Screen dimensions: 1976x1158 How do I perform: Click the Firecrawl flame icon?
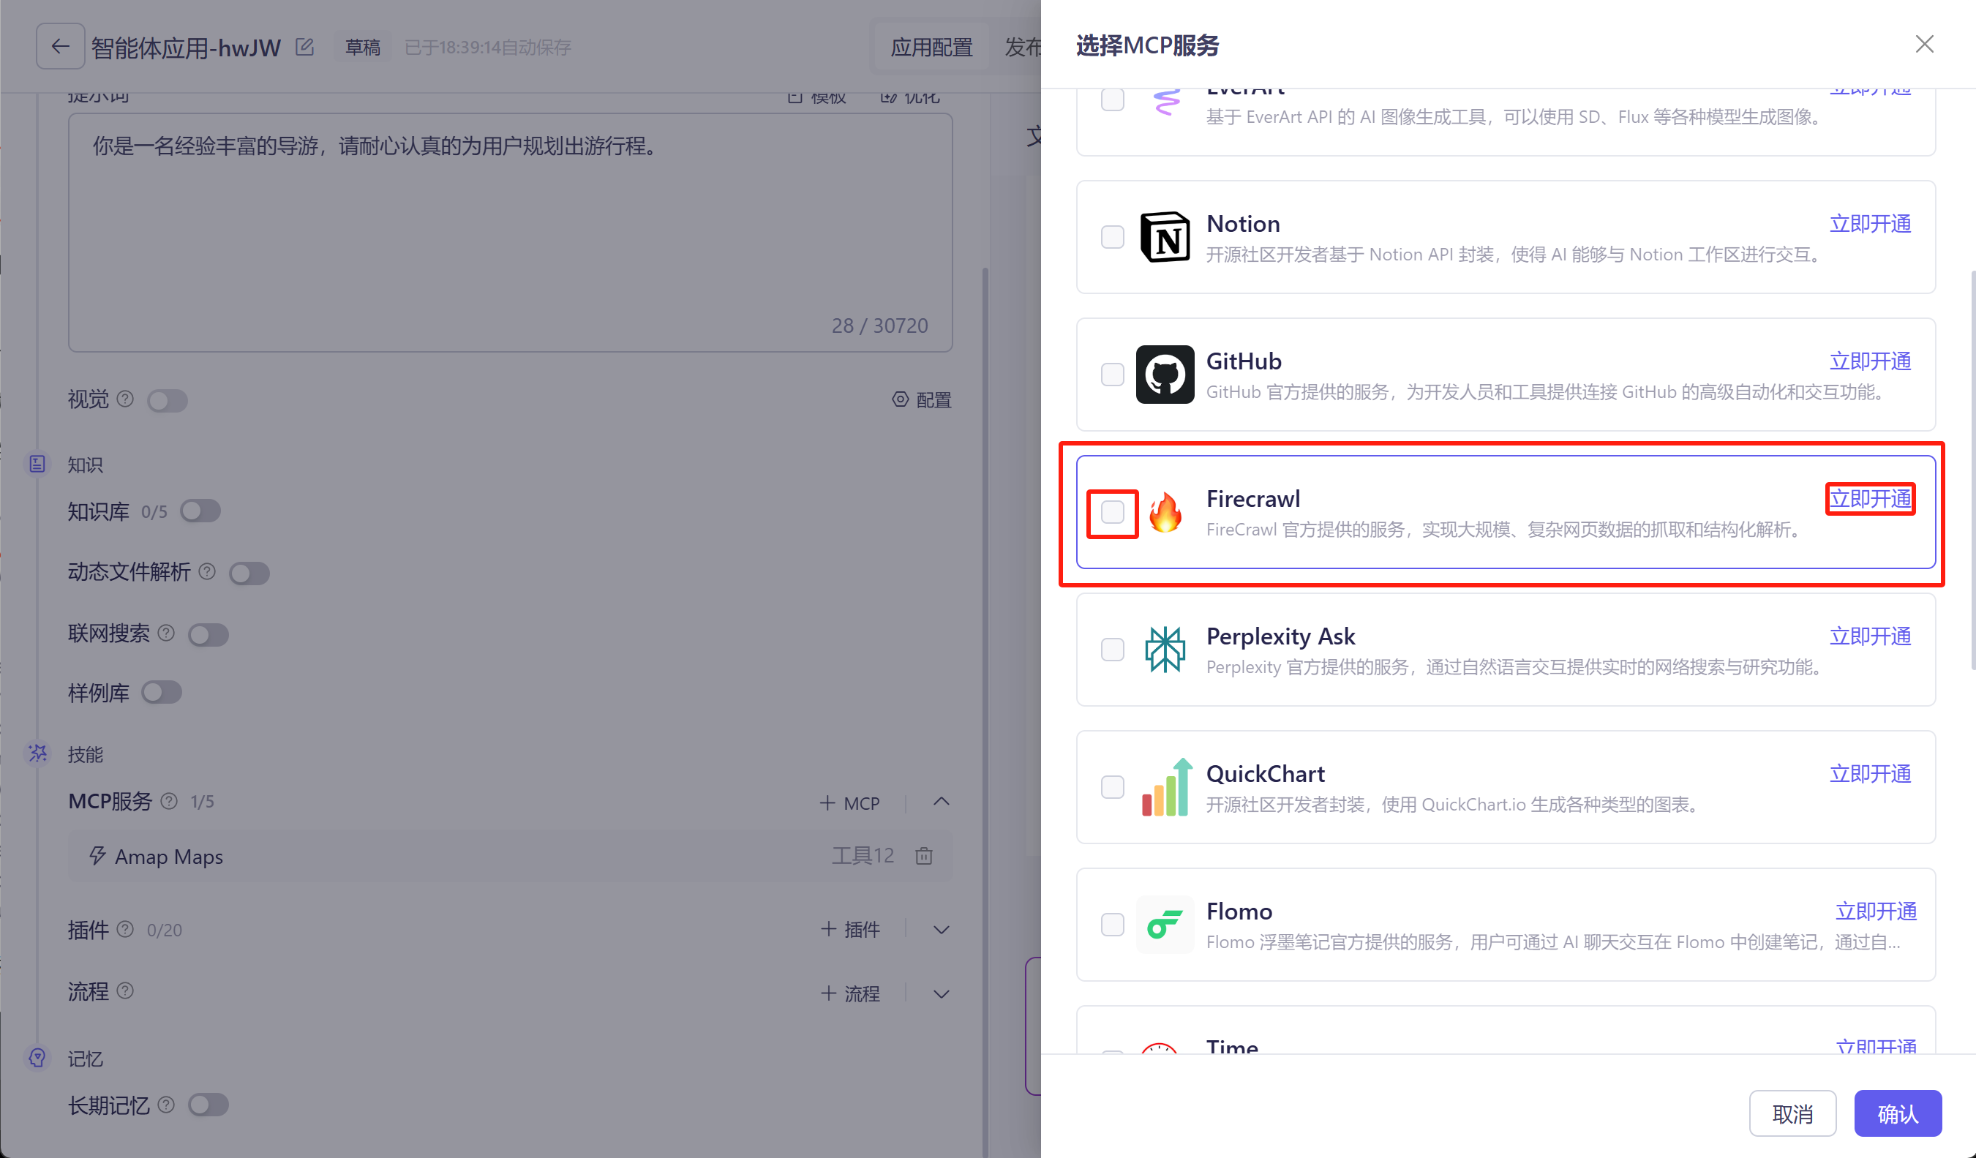pyautogui.click(x=1165, y=512)
